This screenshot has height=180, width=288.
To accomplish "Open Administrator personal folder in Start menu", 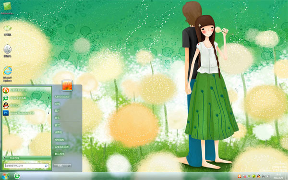I will (x=62, y=97).
